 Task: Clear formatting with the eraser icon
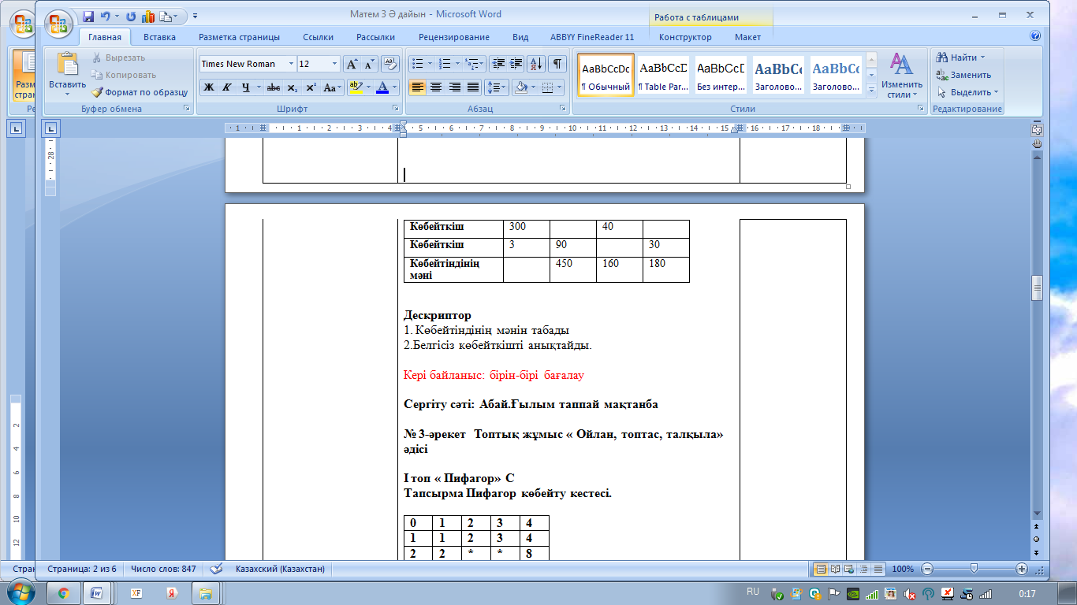(x=390, y=64)
